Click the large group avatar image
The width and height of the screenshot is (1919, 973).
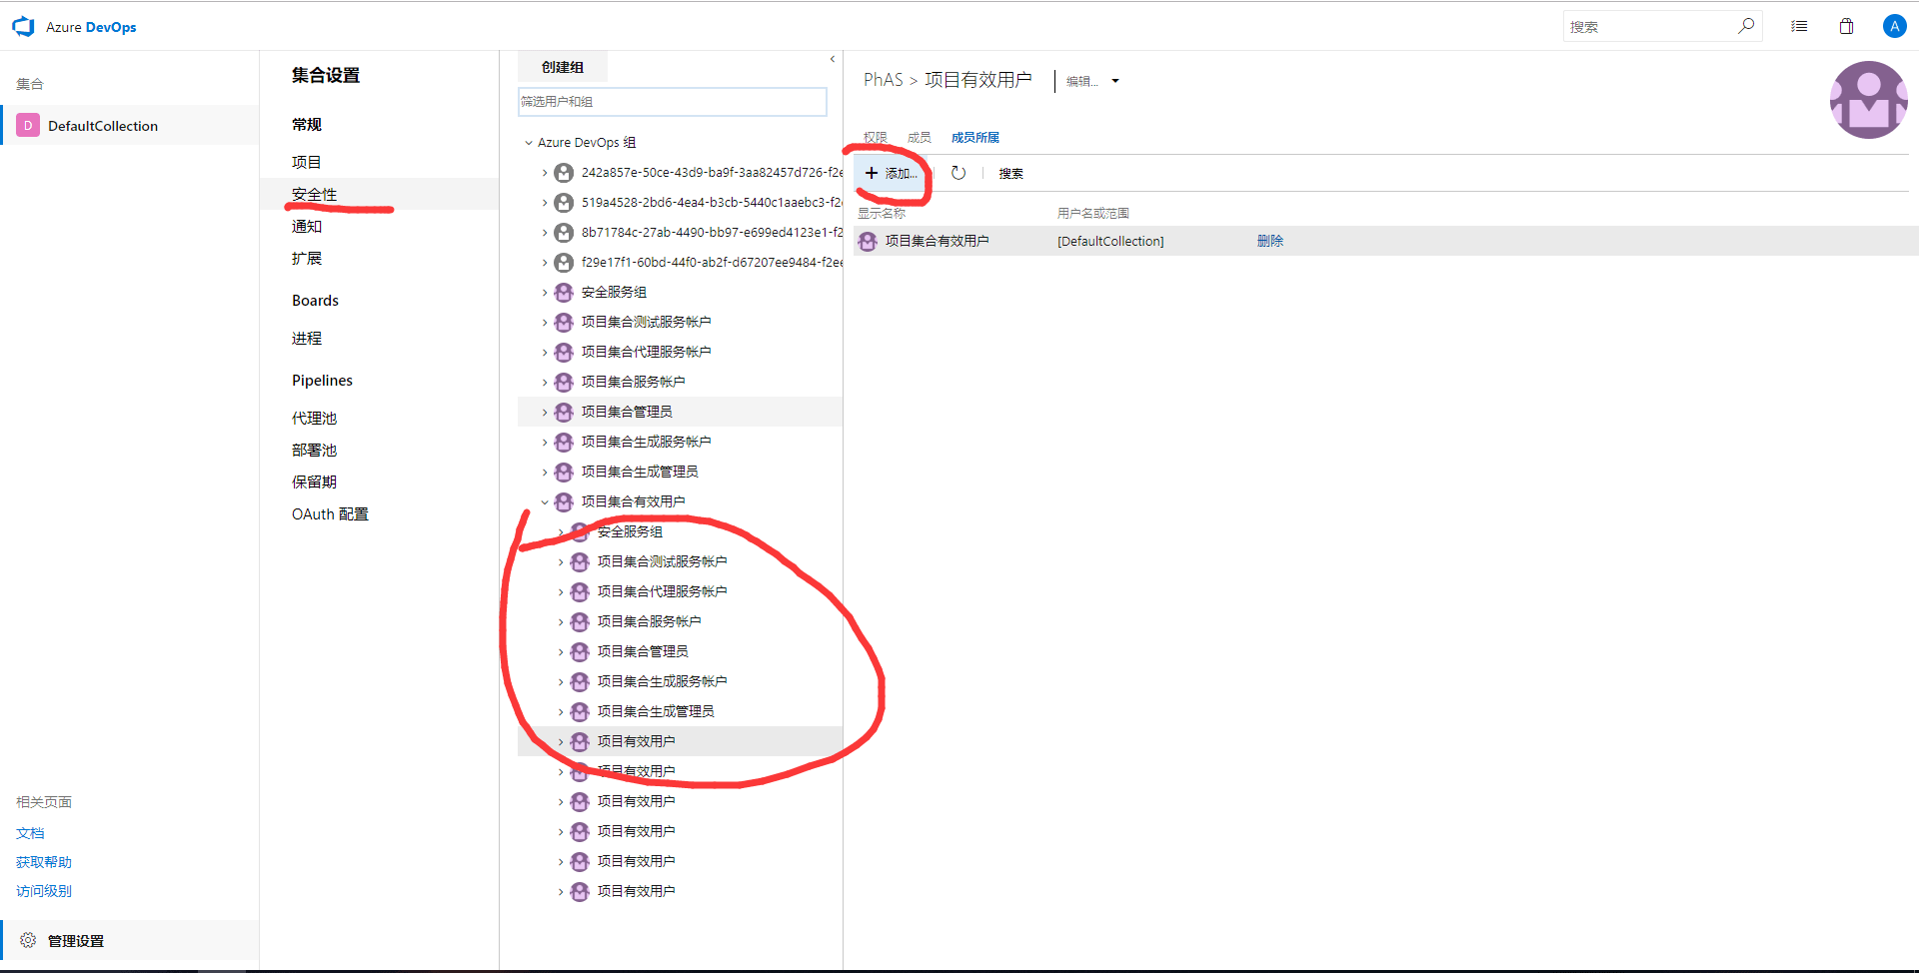tap(1867, 100)
